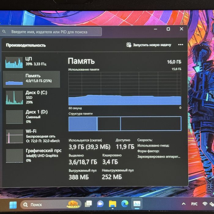Open the Windows Start menu
The width and height of the screenshot is (214, 214).
13,205
